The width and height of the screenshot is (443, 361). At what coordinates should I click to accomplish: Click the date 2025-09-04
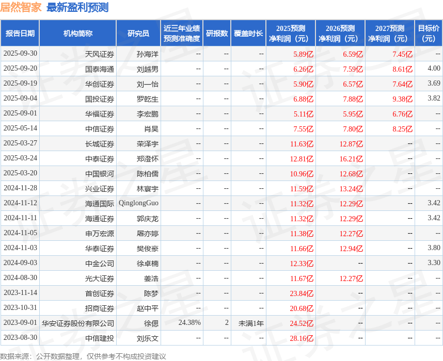click(x=20, y=98)
